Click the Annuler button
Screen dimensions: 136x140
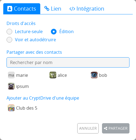point(88,128)
